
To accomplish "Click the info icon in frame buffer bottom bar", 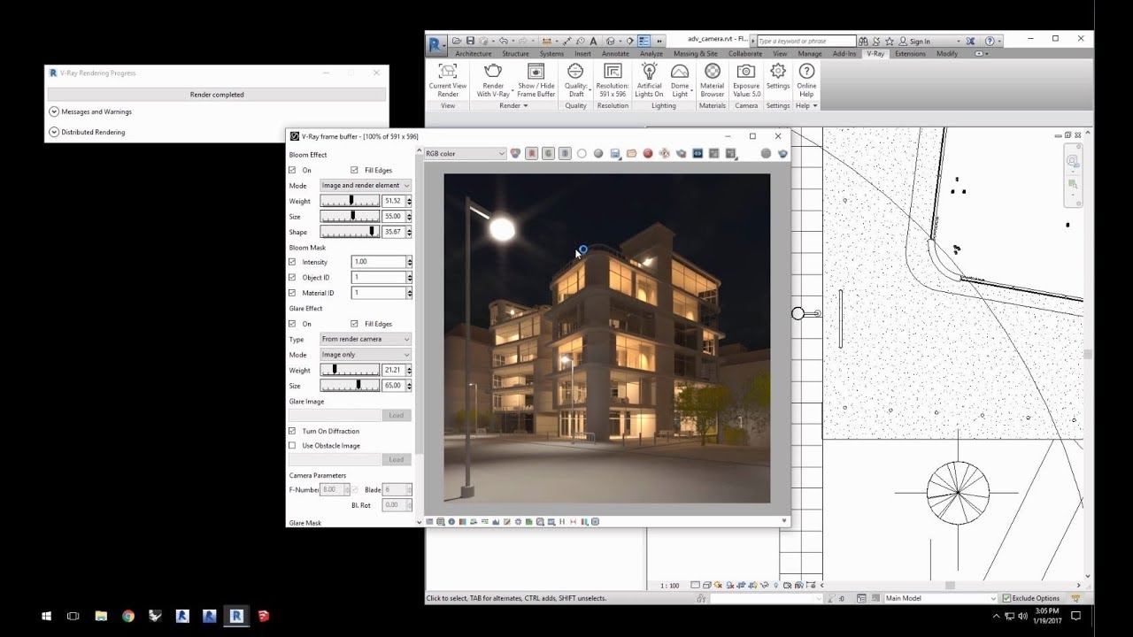I will 451,522.
